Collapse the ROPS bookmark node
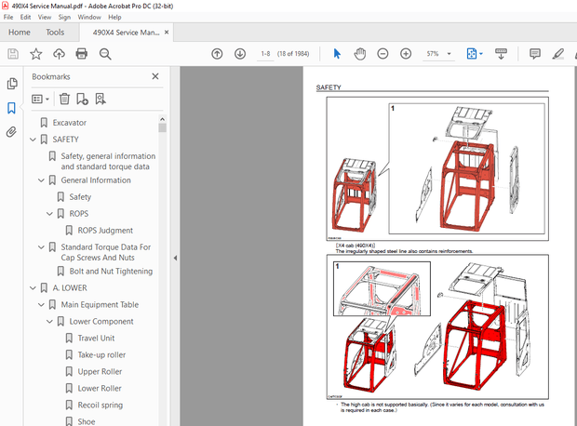This screenshot has height=426, width=577. (x=49, y=214)
